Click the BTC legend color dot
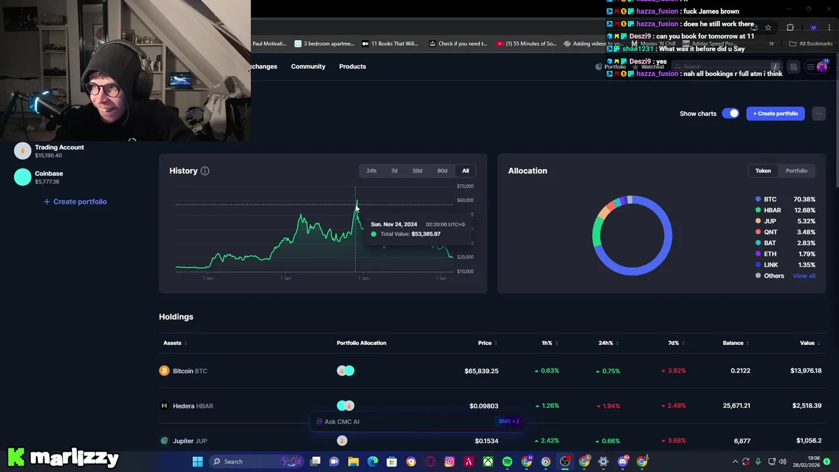Viewport: 839px width, 472px height. (758, 199)
